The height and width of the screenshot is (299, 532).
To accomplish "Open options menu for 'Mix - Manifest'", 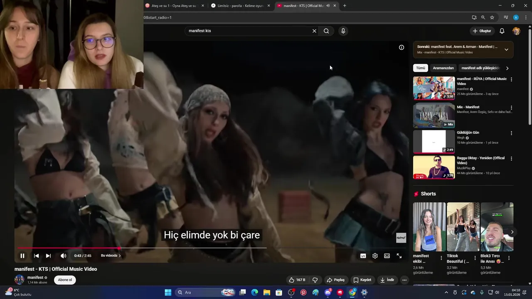I will point(511,108).
